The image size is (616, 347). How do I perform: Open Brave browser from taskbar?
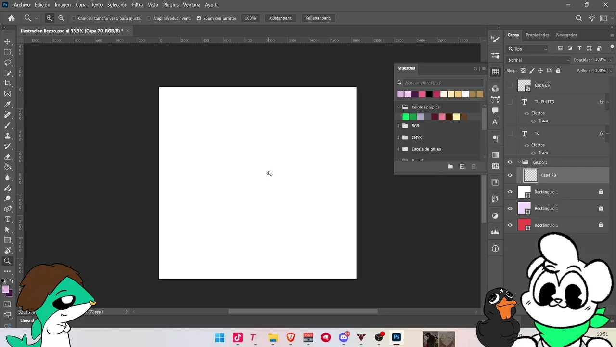(291, 337)
